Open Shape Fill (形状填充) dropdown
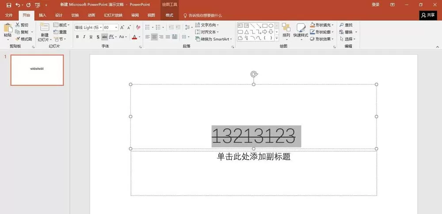This screenshot has width=442, height=214. [x=322, y=25]
